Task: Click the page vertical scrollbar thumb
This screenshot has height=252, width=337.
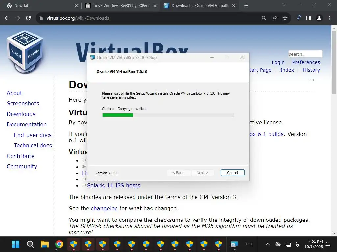Action: click(334, 62)
